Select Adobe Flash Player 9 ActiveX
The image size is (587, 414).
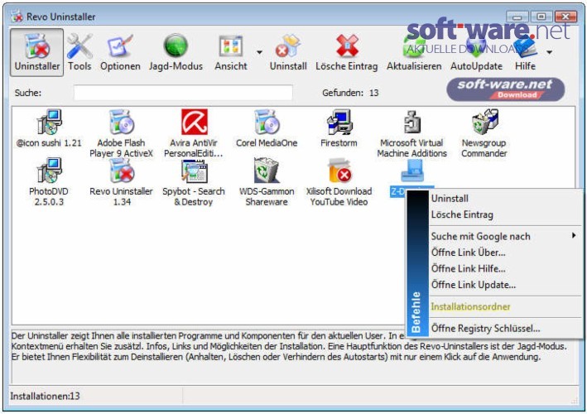(x=122, y=133)
